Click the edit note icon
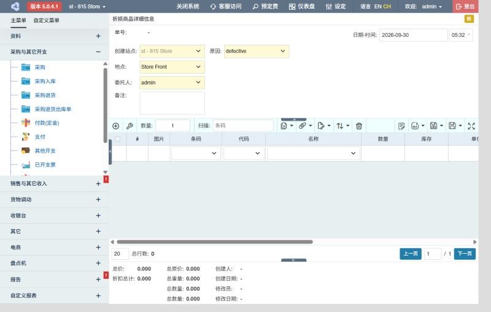The image size is (491, 312). pyautogui.click(x=401, y=126)
